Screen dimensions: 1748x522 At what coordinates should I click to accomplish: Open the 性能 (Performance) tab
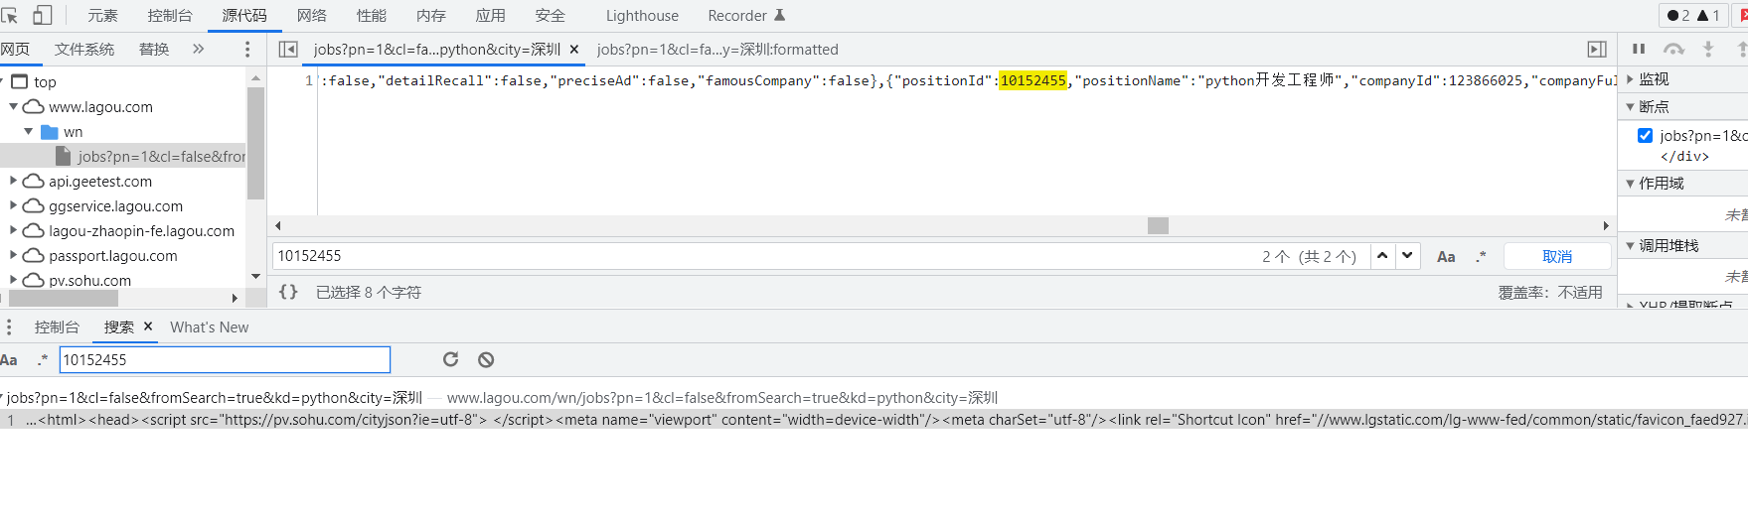click(372, 15)
